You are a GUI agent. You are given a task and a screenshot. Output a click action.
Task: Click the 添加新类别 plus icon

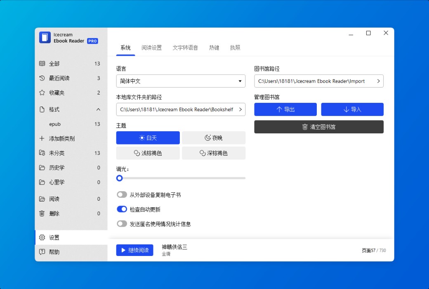[41, 138]
